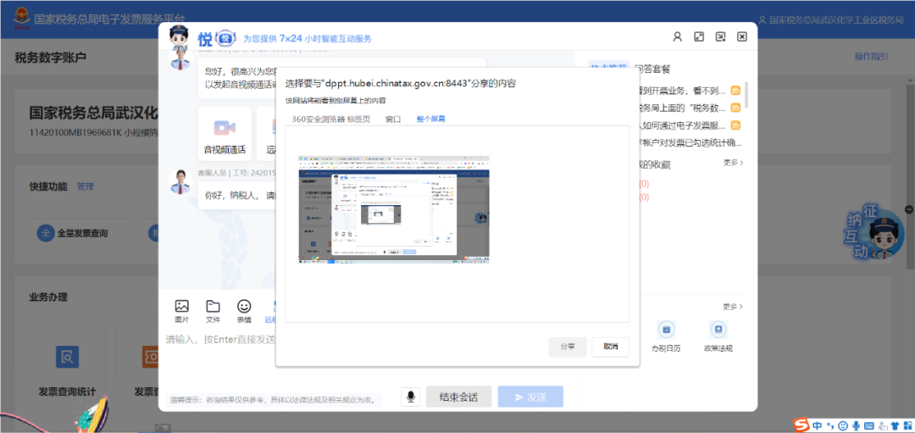This screenshot has width=915, height=433.
Task: Click 取消 to cancel sharing
Action: tap(610, 347)
